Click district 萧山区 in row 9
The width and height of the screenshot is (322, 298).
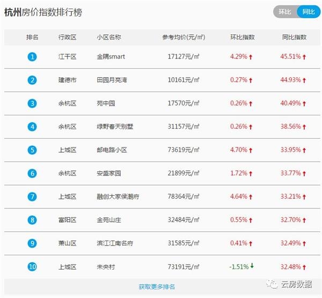(68, 243)
